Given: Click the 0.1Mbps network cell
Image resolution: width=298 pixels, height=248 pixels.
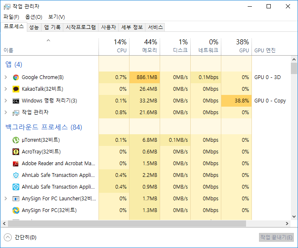Looking at the screenshot, I should 206,77.
